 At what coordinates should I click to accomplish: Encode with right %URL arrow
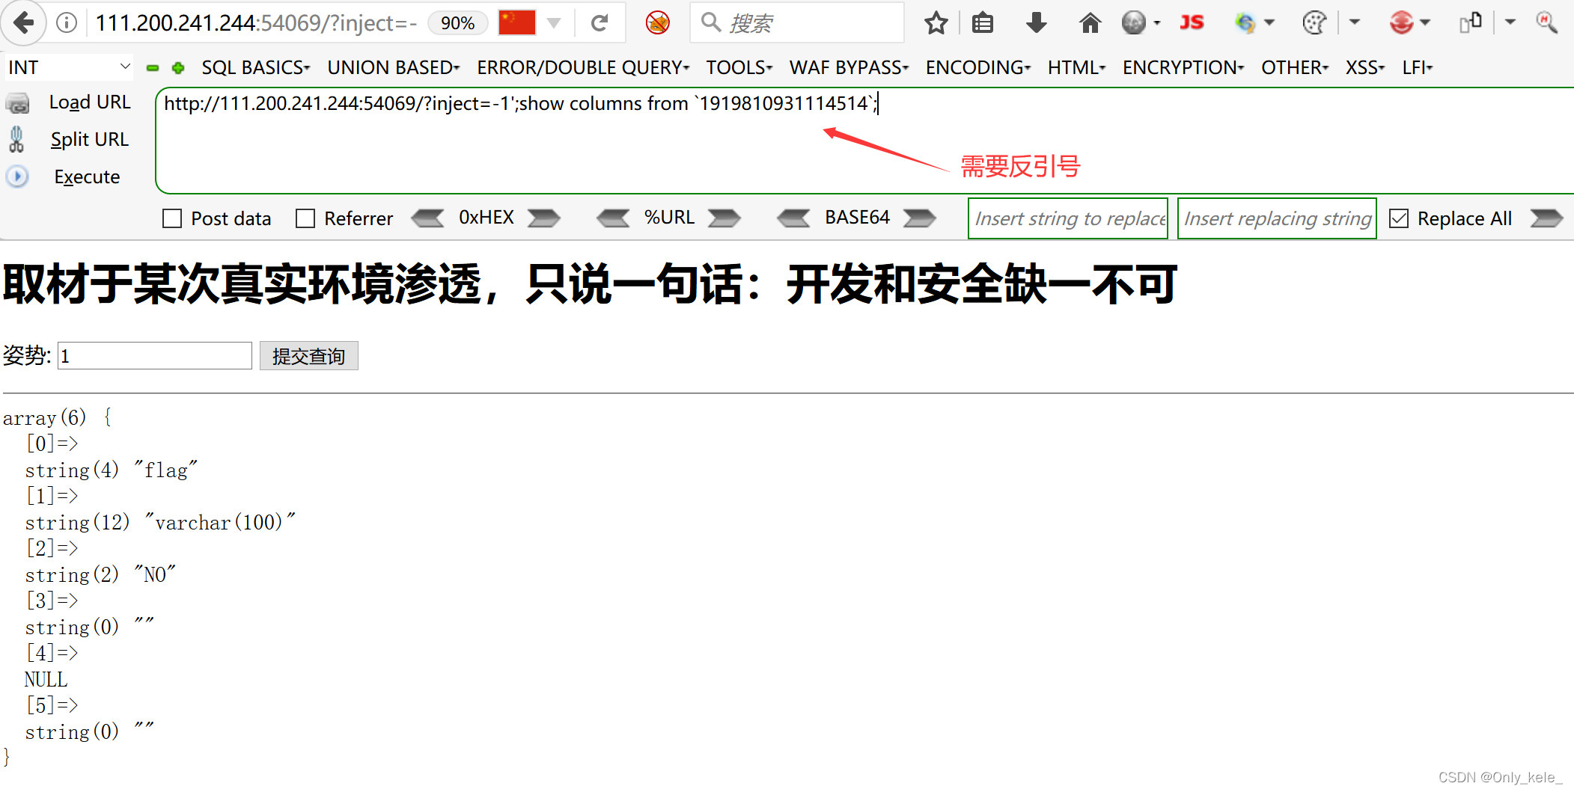pyautogui.click(x=725, y=218)
